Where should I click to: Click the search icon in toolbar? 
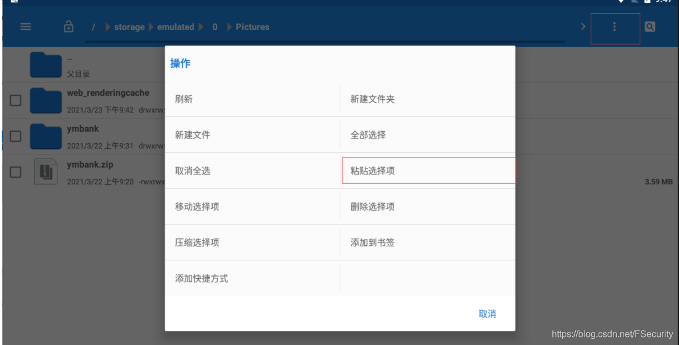(x=649, y=27)
